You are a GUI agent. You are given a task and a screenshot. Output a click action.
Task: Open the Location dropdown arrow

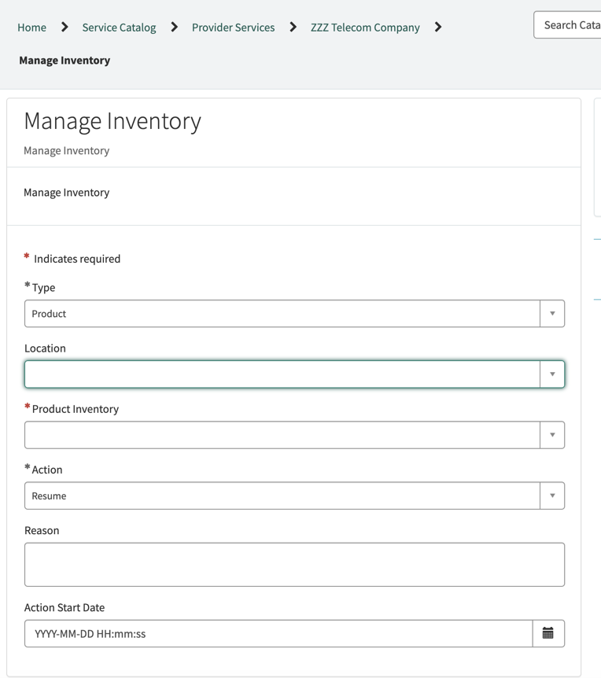pyautogui.click(x=552, y=374)
